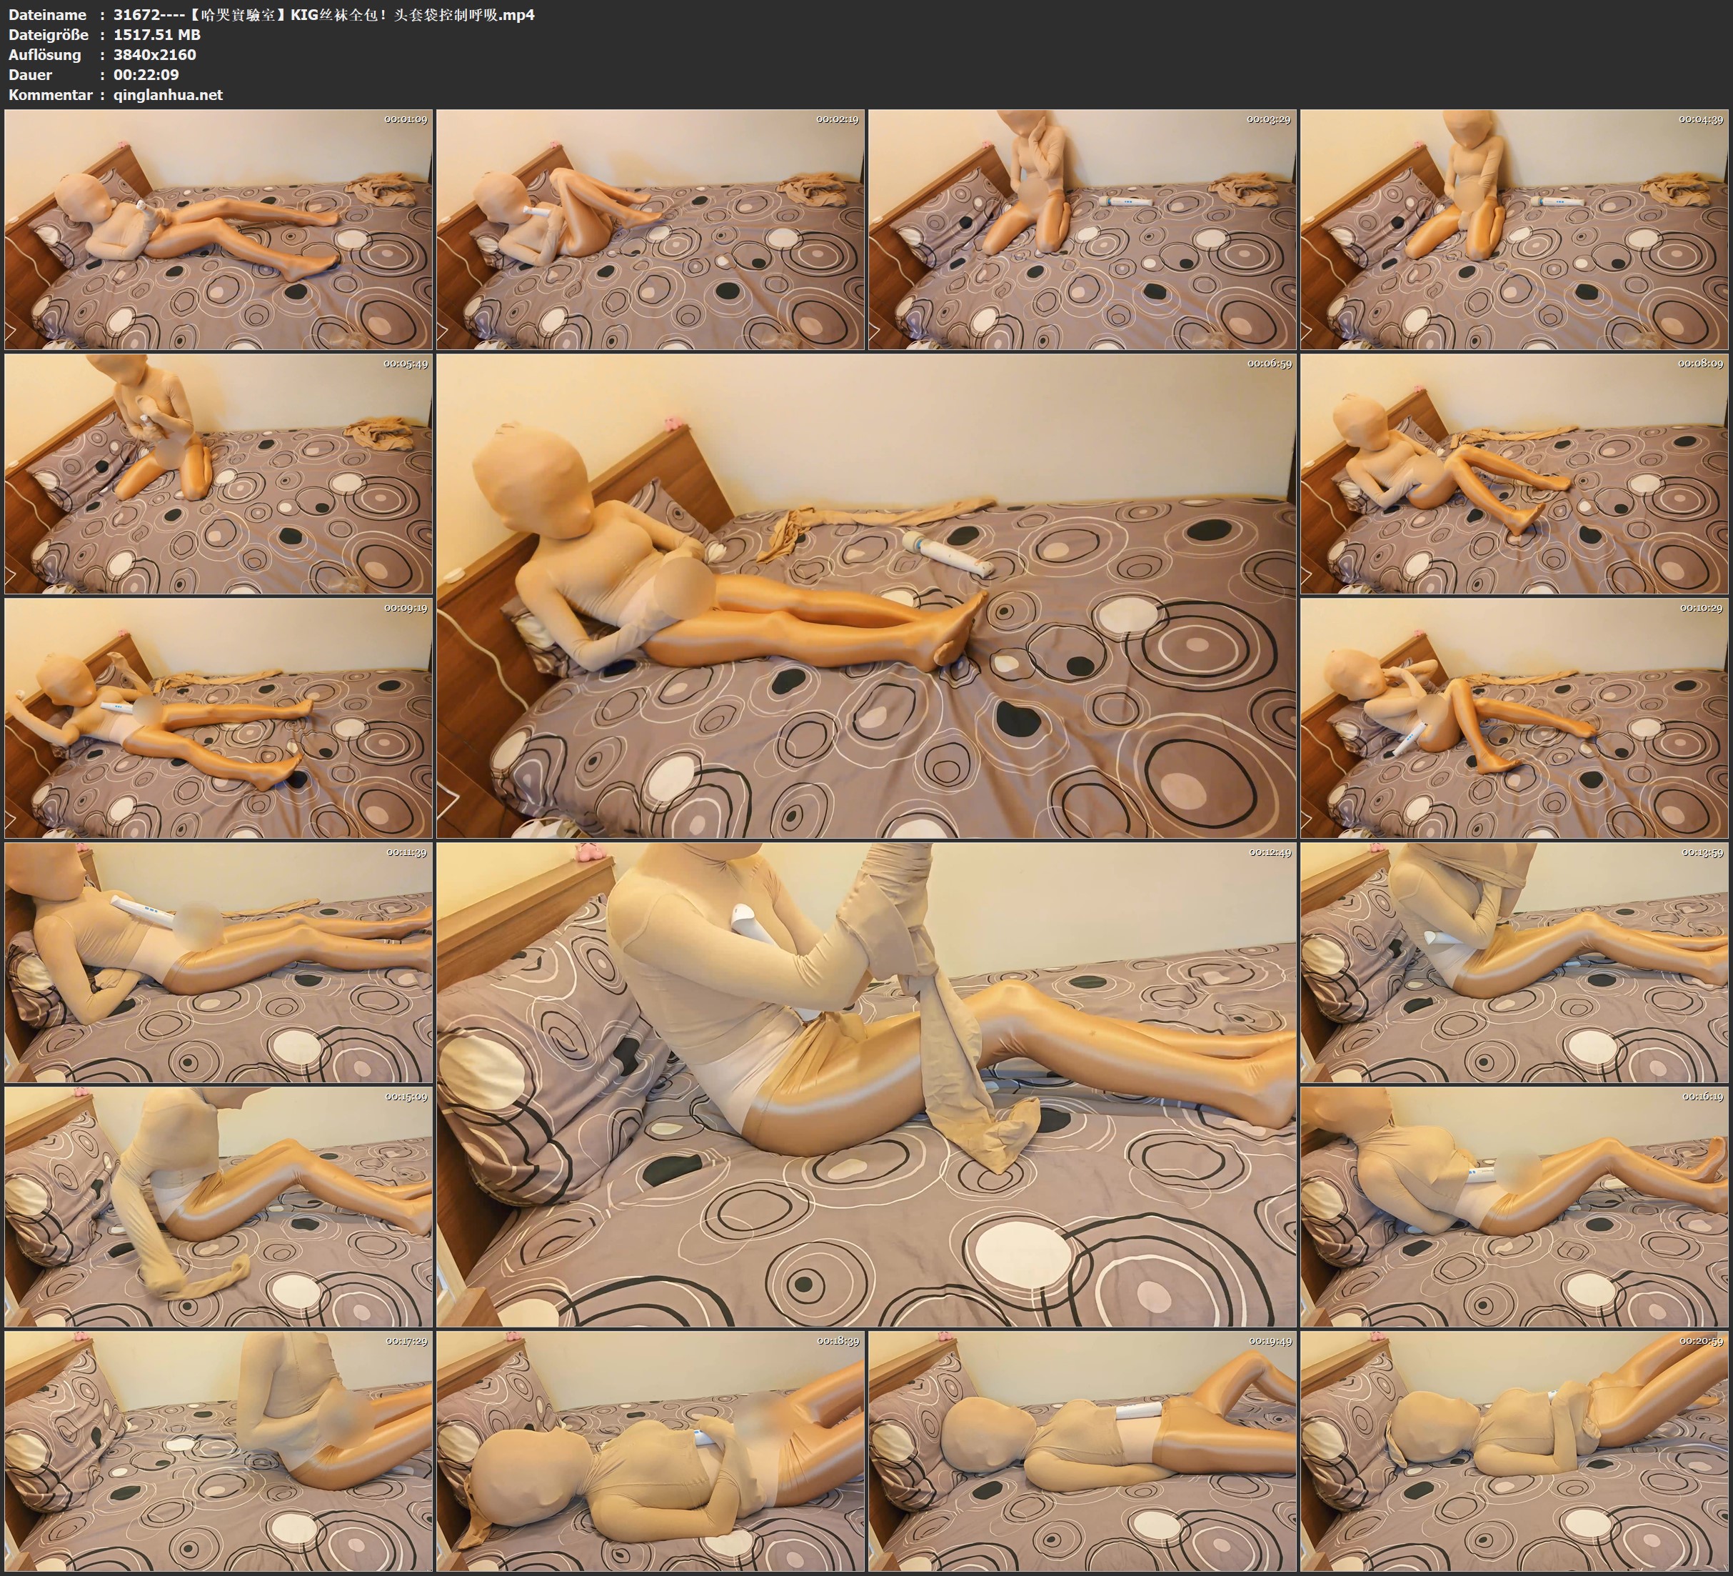Select the frame at 00:09:19

(x=218, y=717)
